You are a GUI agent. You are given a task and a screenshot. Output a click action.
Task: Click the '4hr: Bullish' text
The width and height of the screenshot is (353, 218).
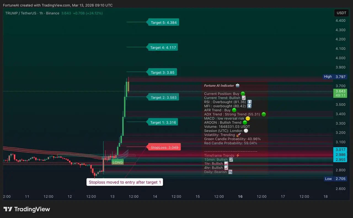pyautogui.click(x=213, y=168)
